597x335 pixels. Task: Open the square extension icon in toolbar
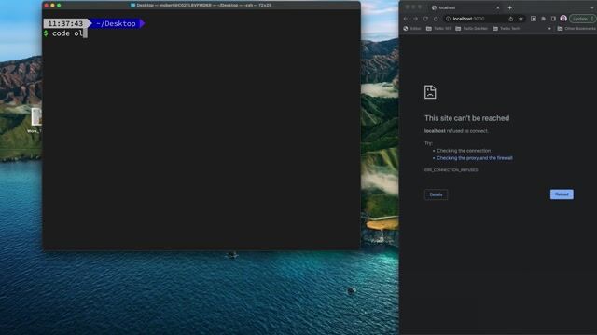[x=534, y=19]
